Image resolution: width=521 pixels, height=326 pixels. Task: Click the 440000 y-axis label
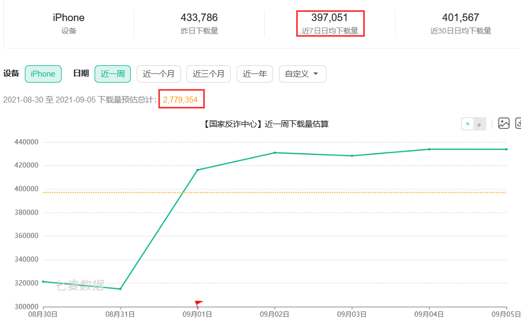point(26,142)
